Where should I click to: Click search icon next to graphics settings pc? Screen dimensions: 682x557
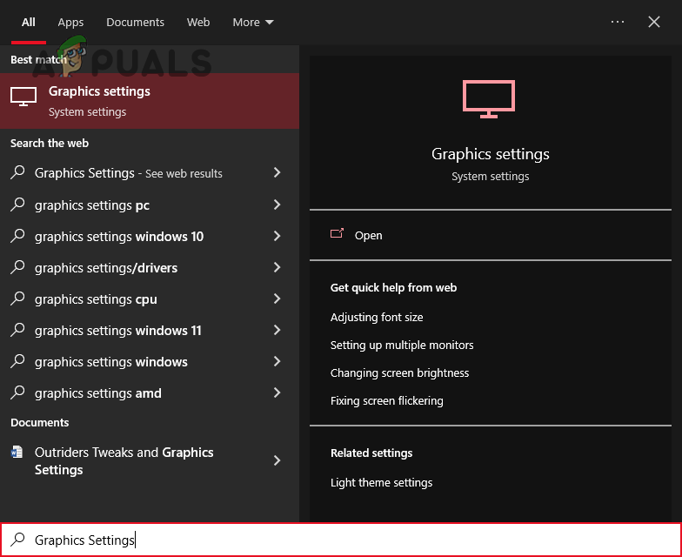17,205
